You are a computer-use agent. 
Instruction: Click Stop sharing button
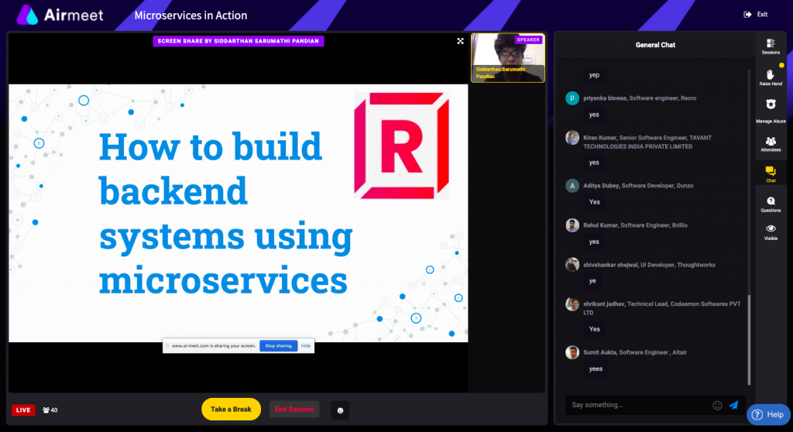coord(278,346)
